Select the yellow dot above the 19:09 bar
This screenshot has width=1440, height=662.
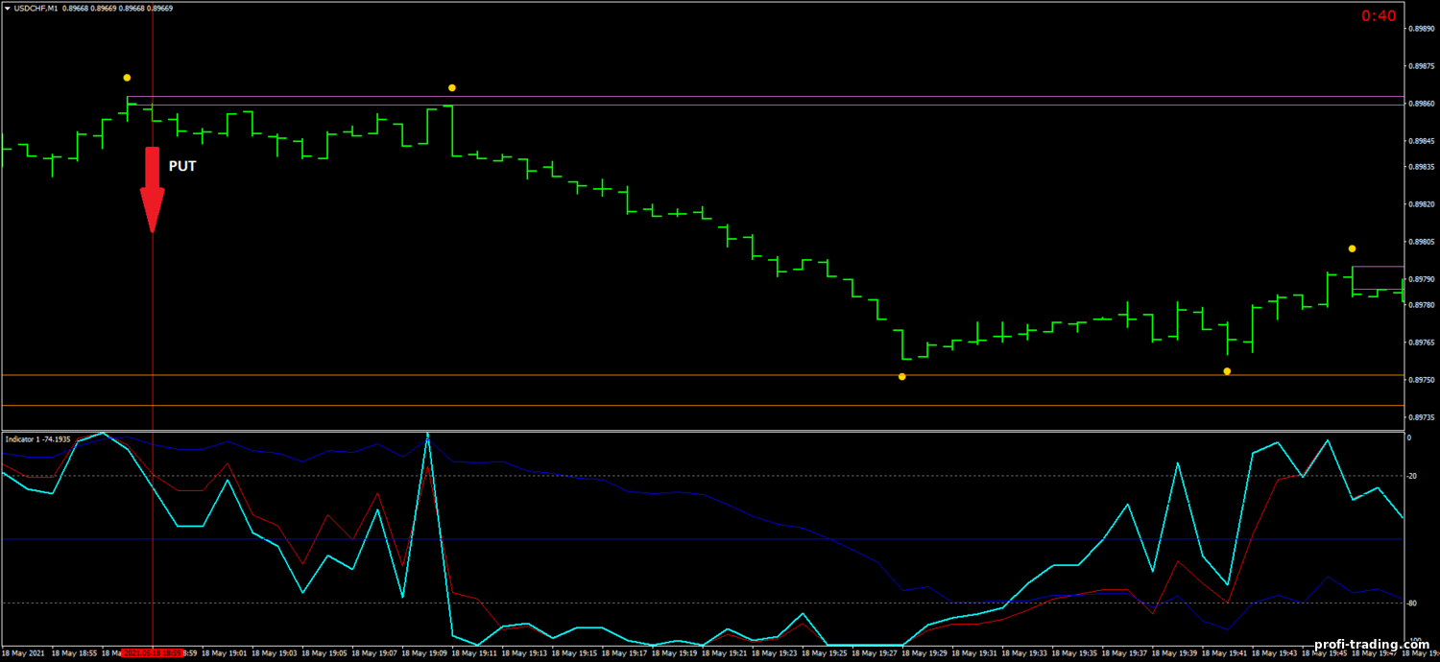click(x=452, y=88)
